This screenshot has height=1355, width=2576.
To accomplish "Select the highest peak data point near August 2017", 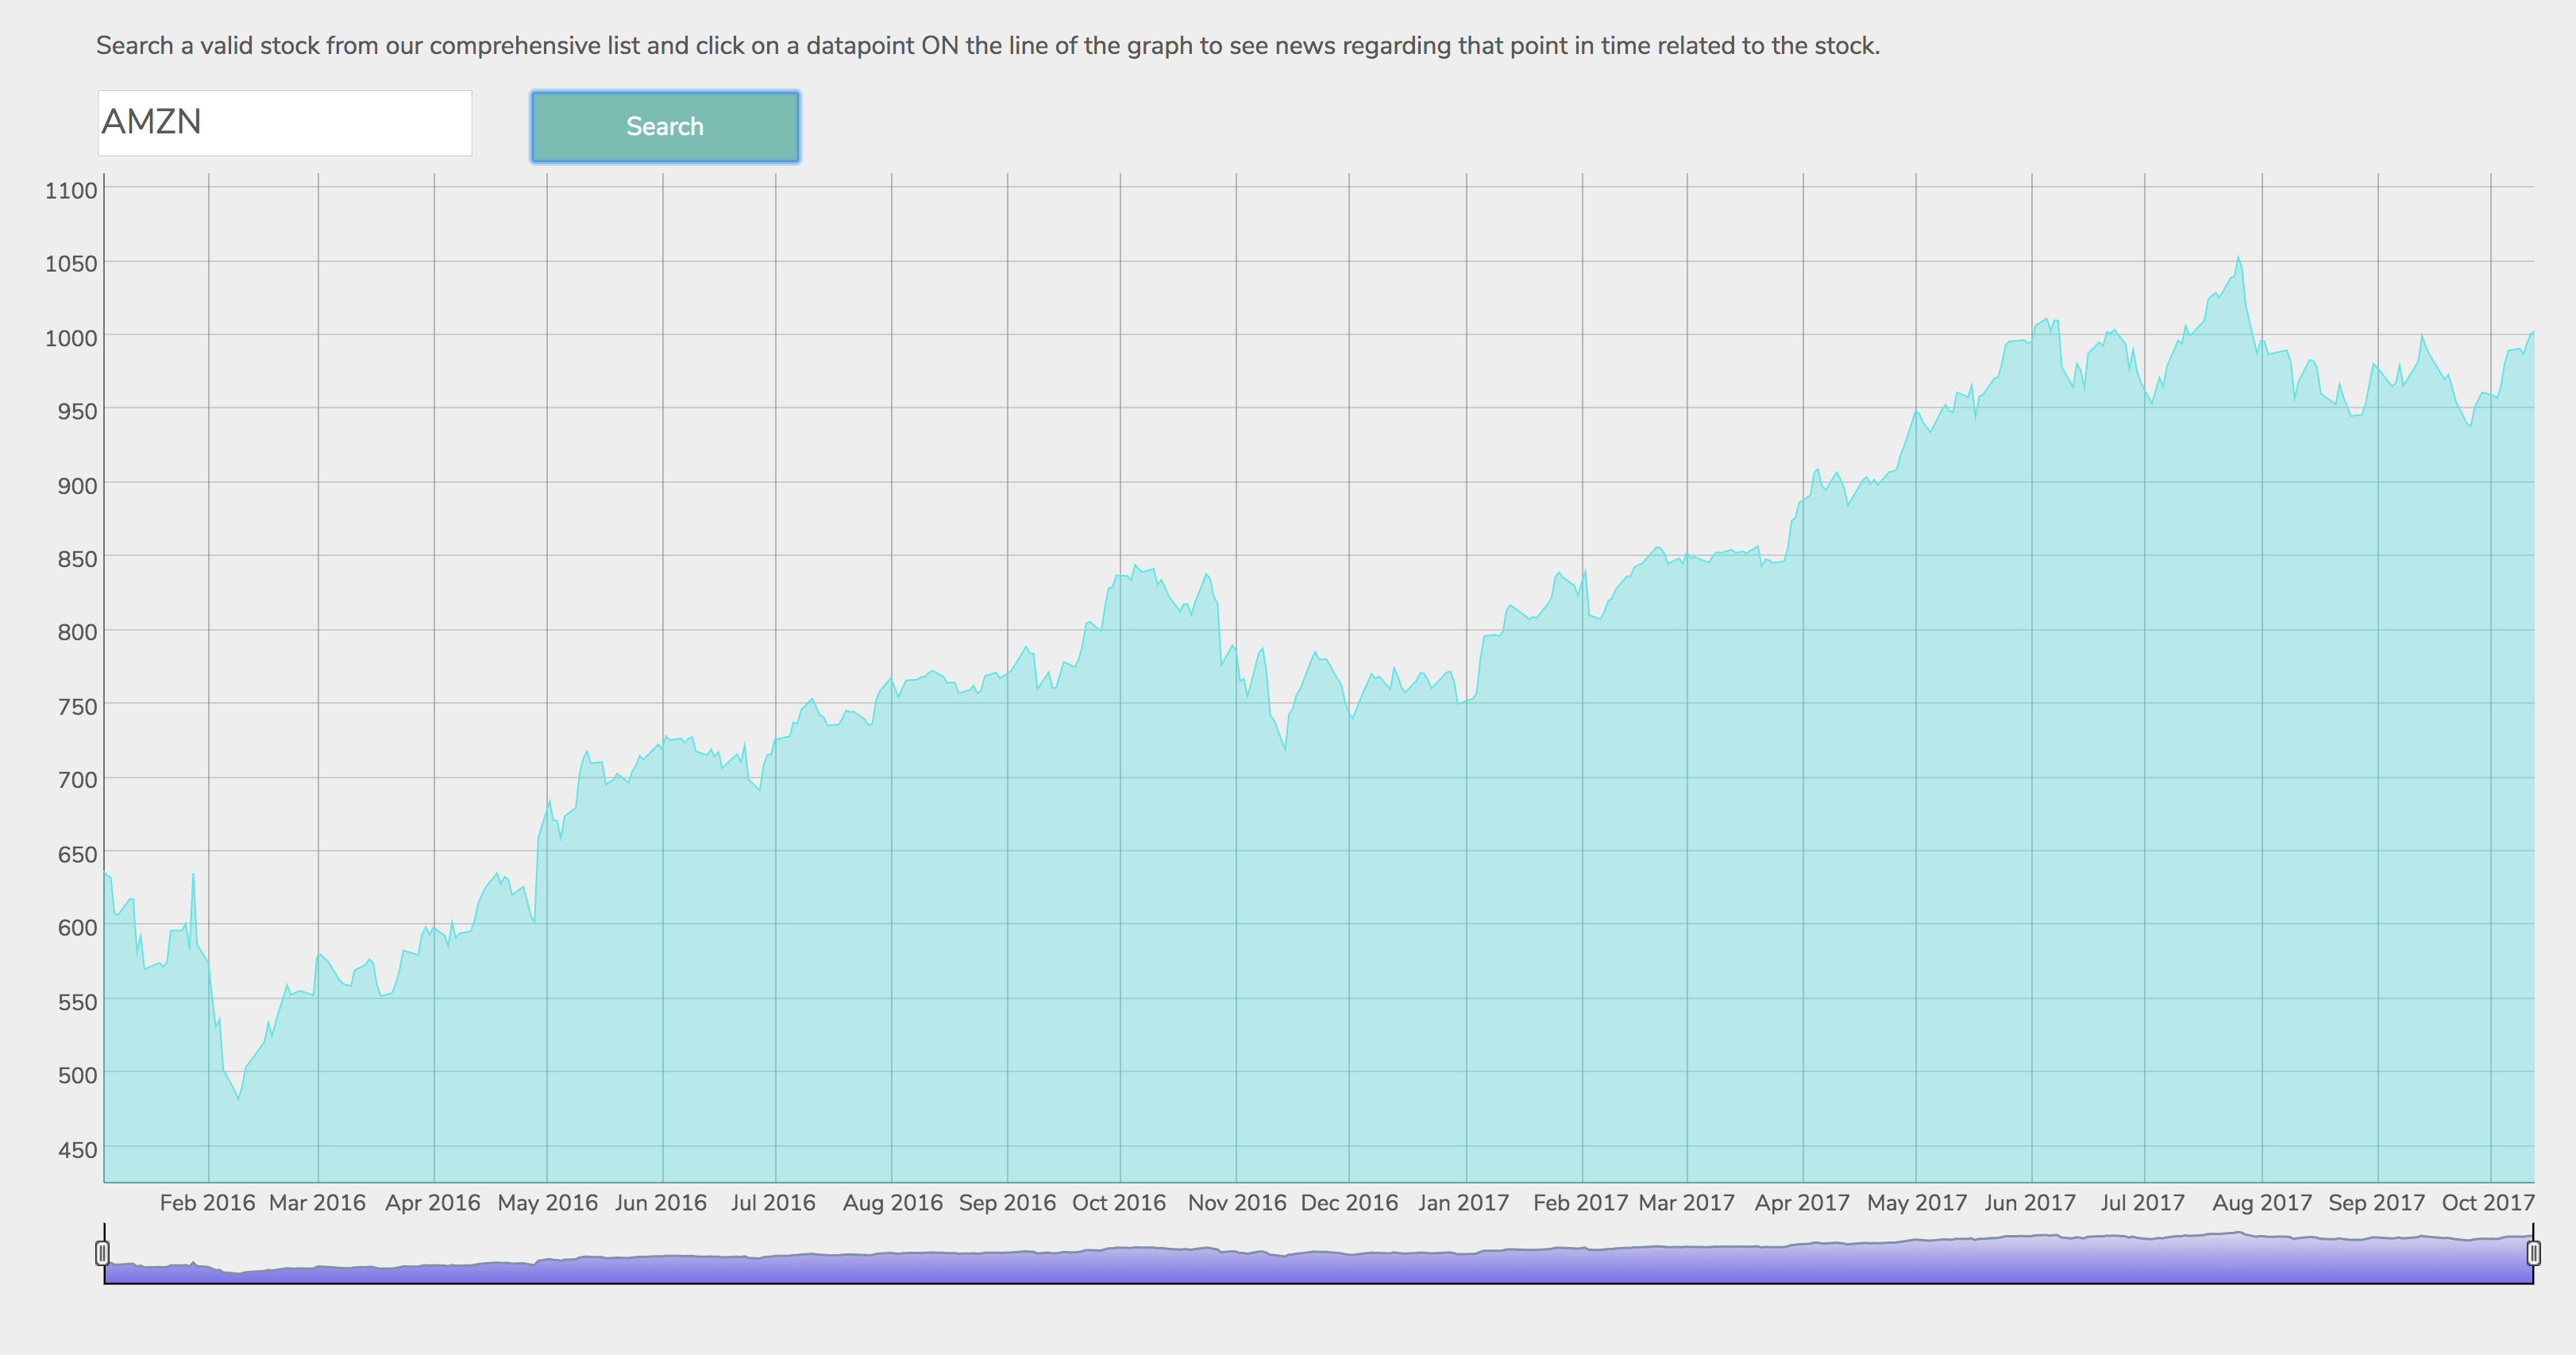I will pyautogui.click(x=2238, y=257).
